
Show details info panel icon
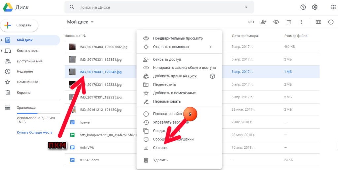click(331, 22)
